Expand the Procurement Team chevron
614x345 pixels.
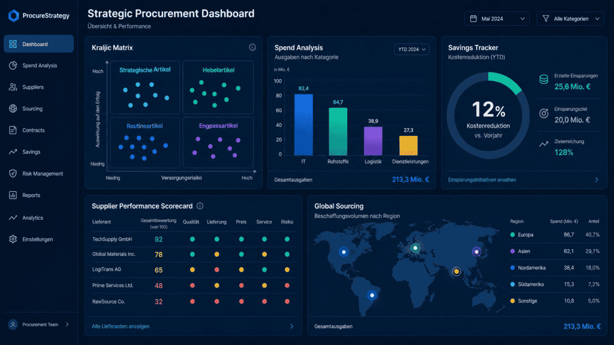point(67,324)
